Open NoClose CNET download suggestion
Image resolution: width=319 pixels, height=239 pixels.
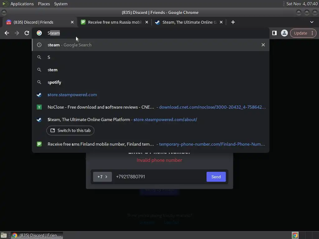150,107
